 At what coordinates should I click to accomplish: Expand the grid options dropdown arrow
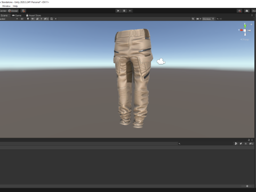pyautogui.click(x=55, y=19)
